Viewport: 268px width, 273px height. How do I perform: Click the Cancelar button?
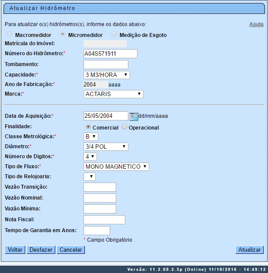(x=70, y=250)
